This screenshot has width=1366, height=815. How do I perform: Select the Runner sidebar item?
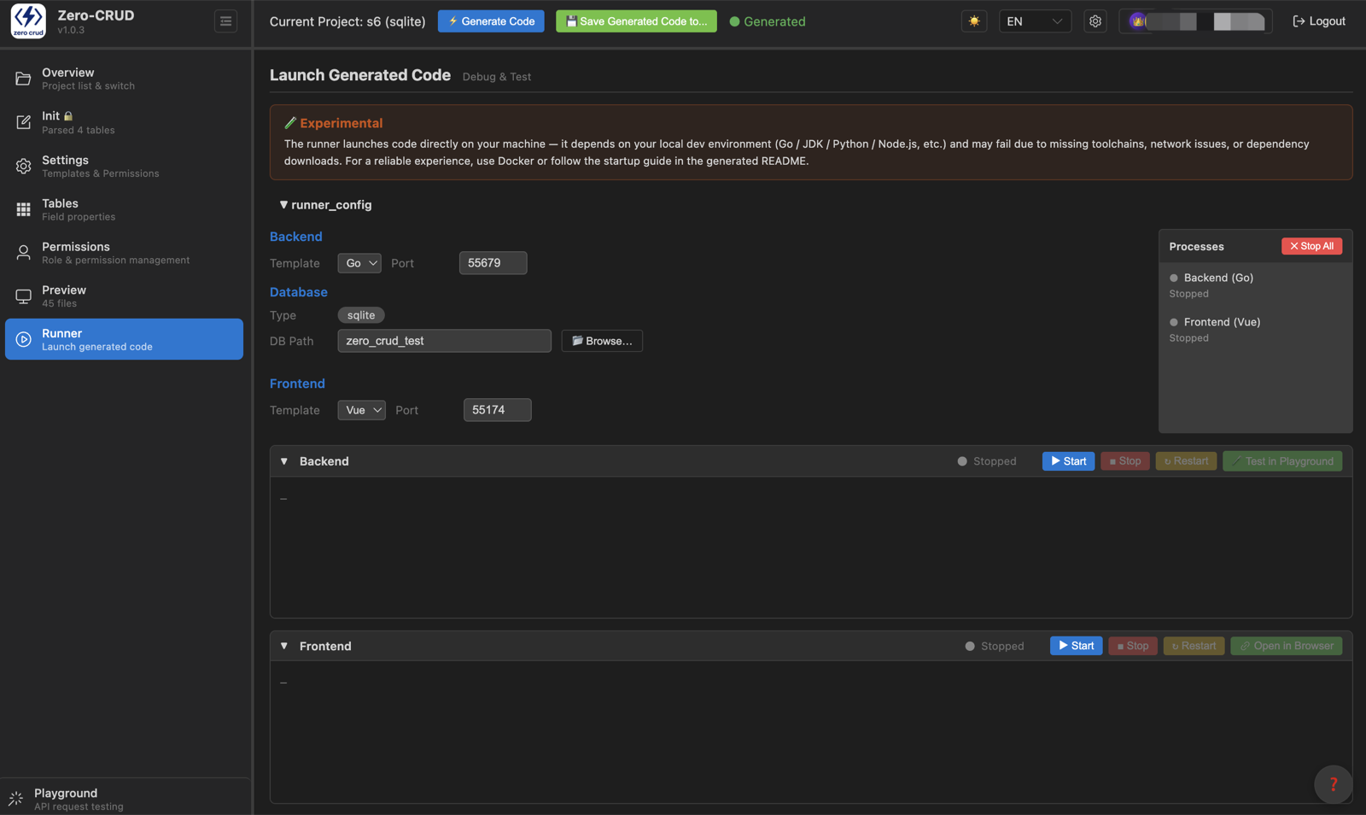[124, 339]
